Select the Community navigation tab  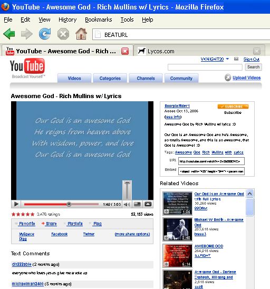click(x=181, y=78)
